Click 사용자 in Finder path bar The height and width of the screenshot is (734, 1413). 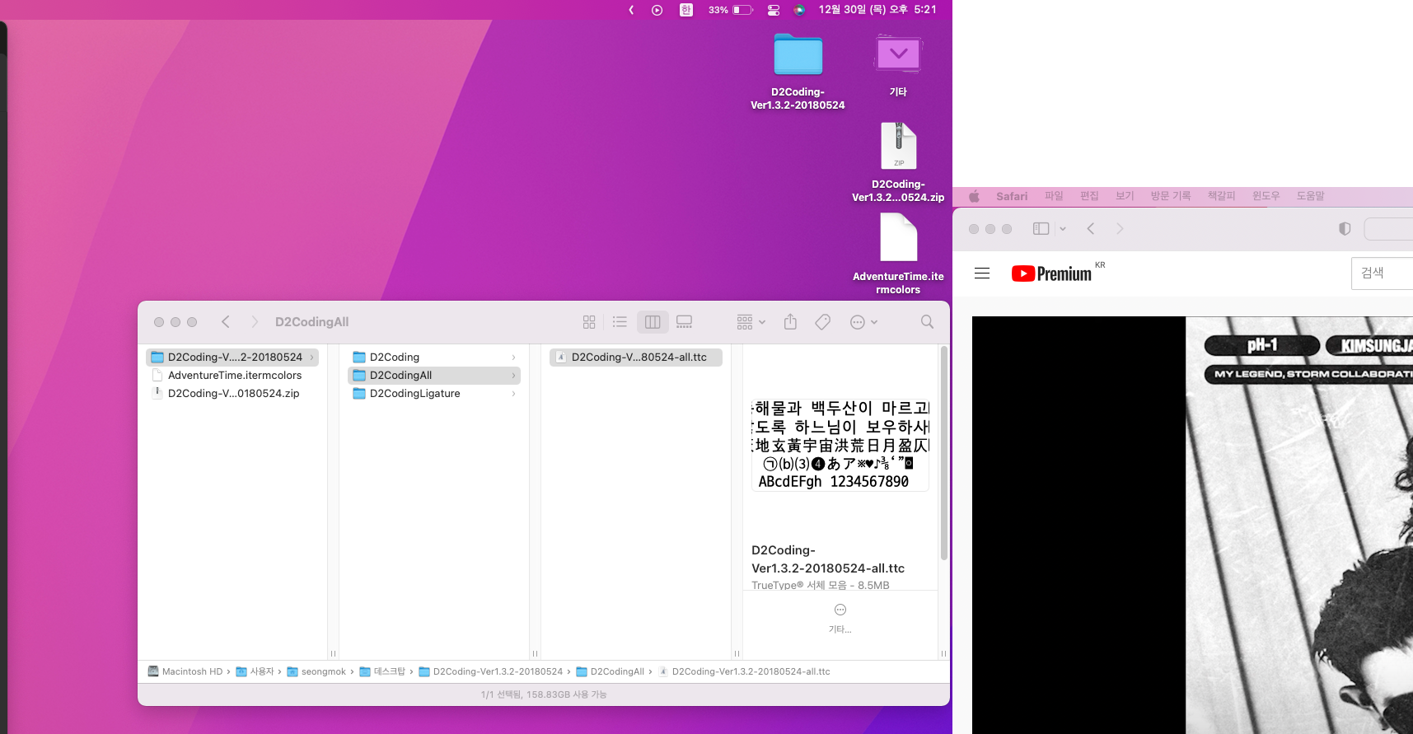(x=255, y=671)
